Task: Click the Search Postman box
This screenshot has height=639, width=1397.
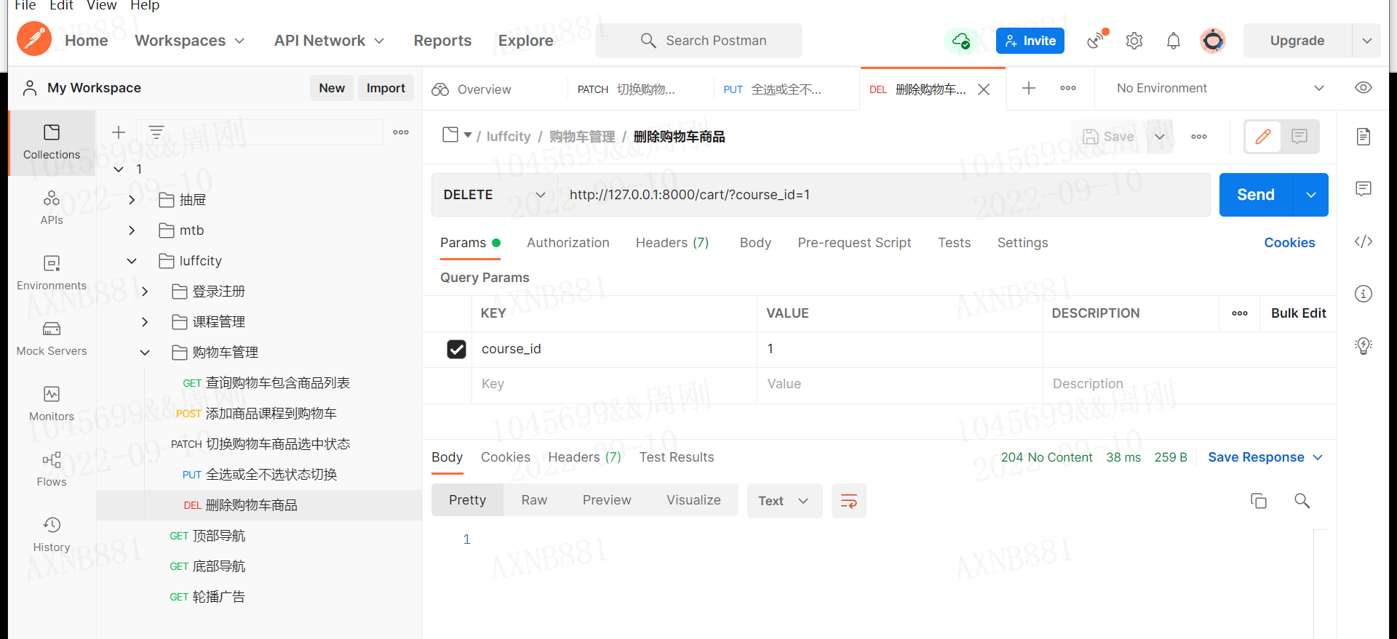Action: click(698, 41)
